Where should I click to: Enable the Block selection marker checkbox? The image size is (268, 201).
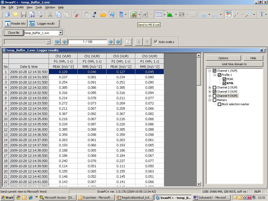click(220, 104)
